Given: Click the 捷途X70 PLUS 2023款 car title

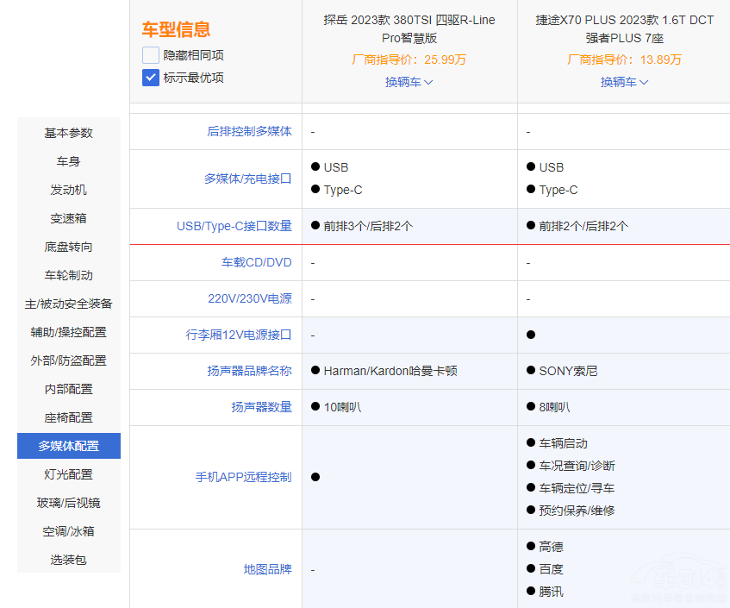Looking at the screenshot, I should point(624,28).
